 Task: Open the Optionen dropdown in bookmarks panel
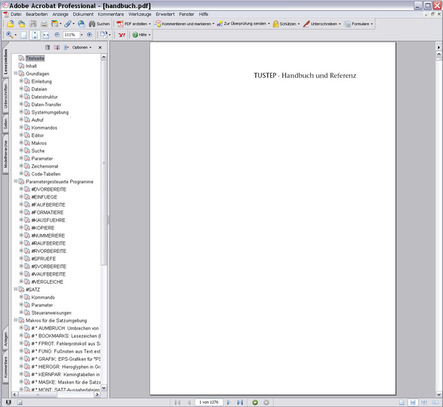pos(81,47)
